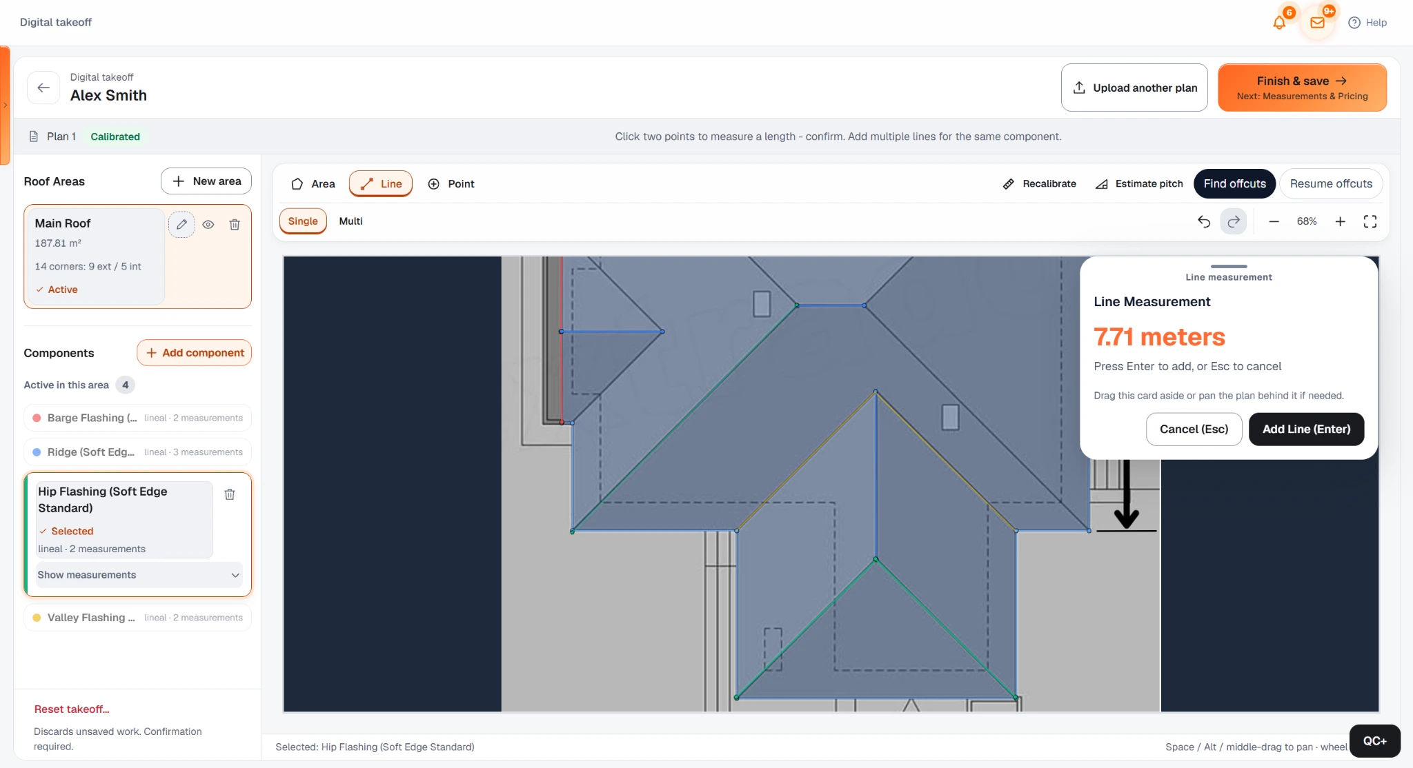The height and width of the screenshot is (768, 1413).
Task: Undo the last action
Action: click(x=1204, y=221)
